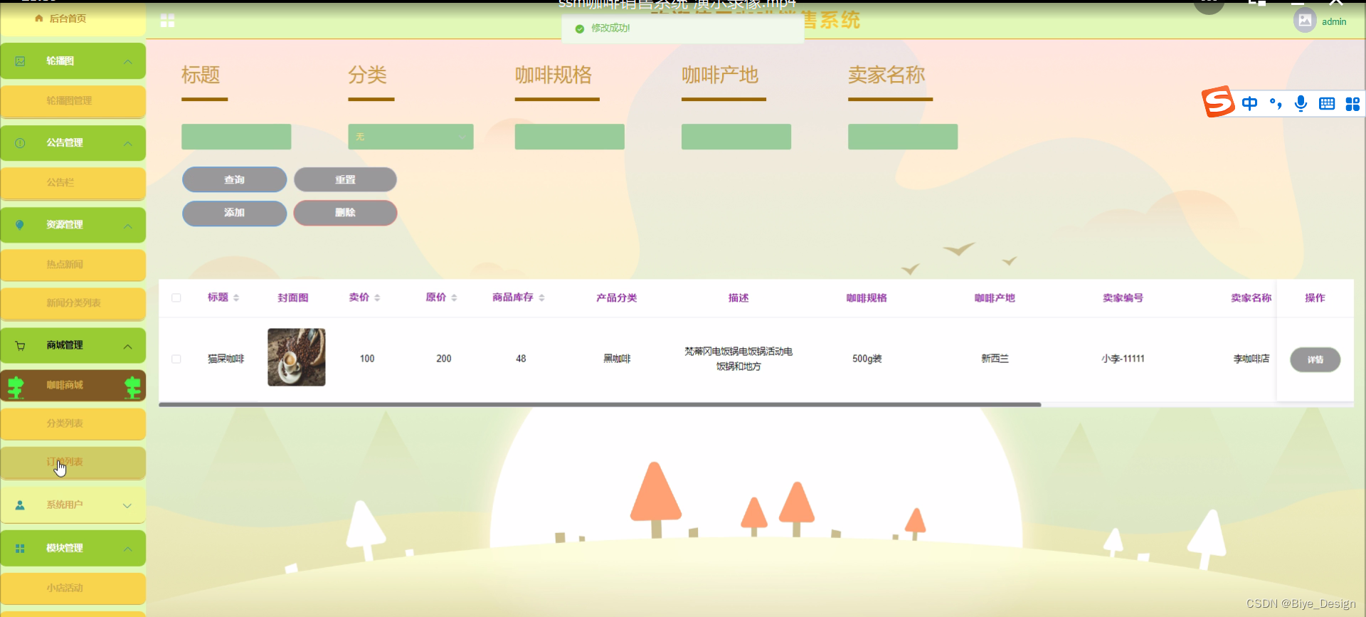Open 分类列表 menu item
The image size is (1366, 617).
[x=73, y=423]
